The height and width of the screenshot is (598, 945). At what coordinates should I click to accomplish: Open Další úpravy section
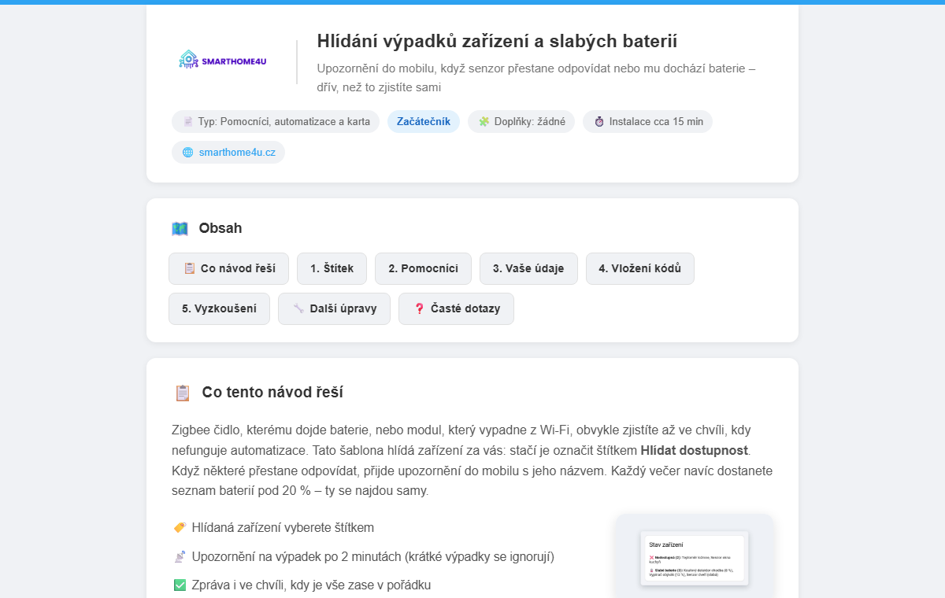coord(334,308)
